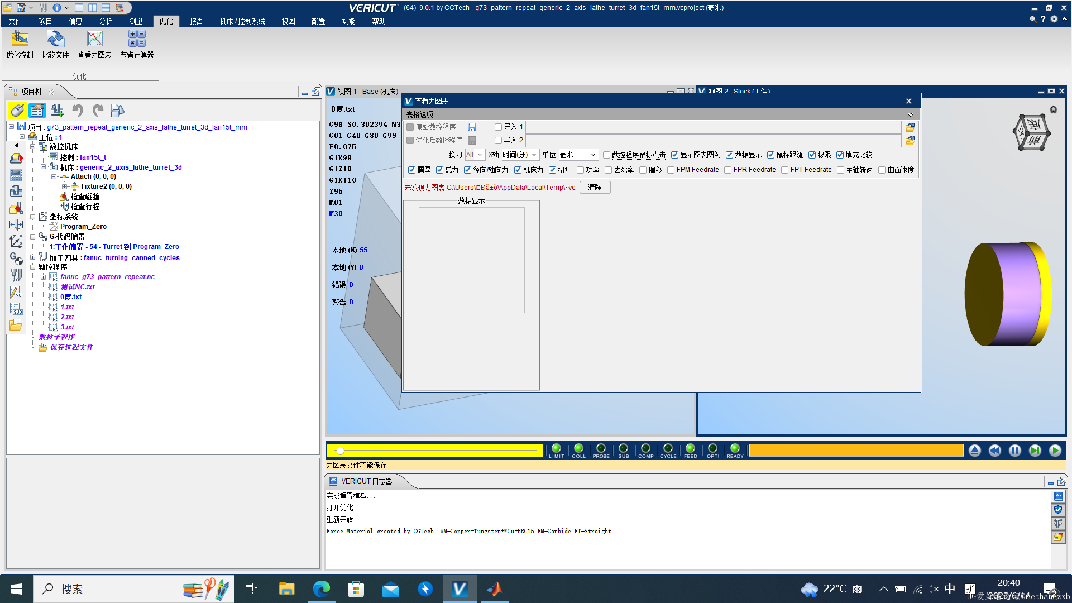Enable the 导入 2 checkbox
This screenshot has width=1072, height=603.
pyautogui.click(x=498, y=141)
